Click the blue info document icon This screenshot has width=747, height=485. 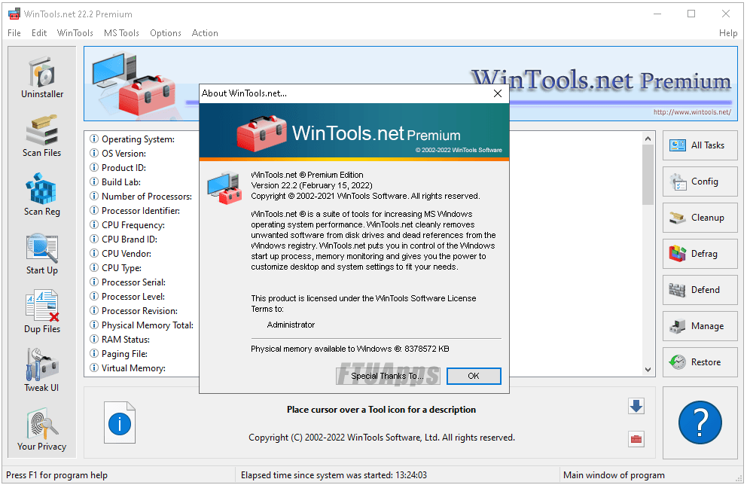tap(120, 422)
